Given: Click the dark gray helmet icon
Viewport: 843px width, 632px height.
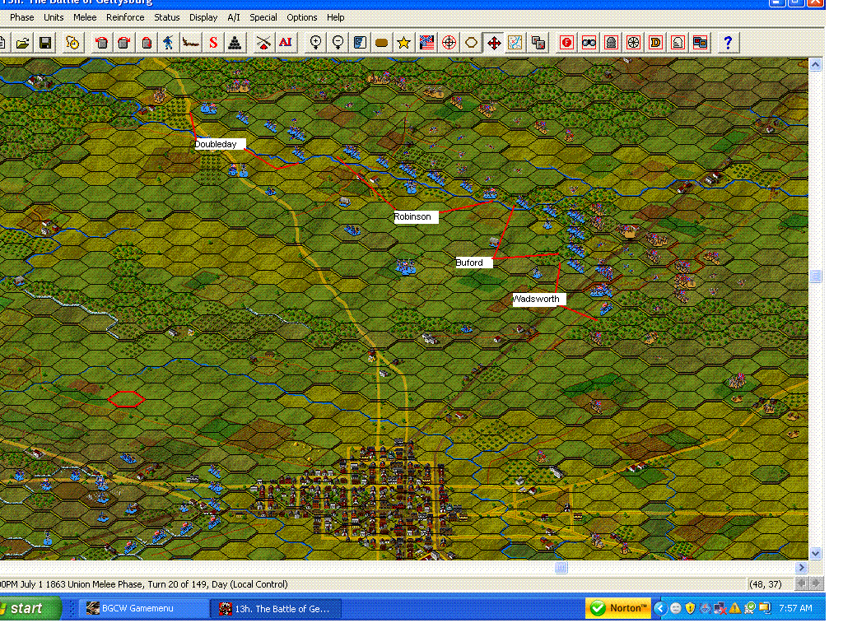Looking at the screenshot, I should (x=612, y=43).
